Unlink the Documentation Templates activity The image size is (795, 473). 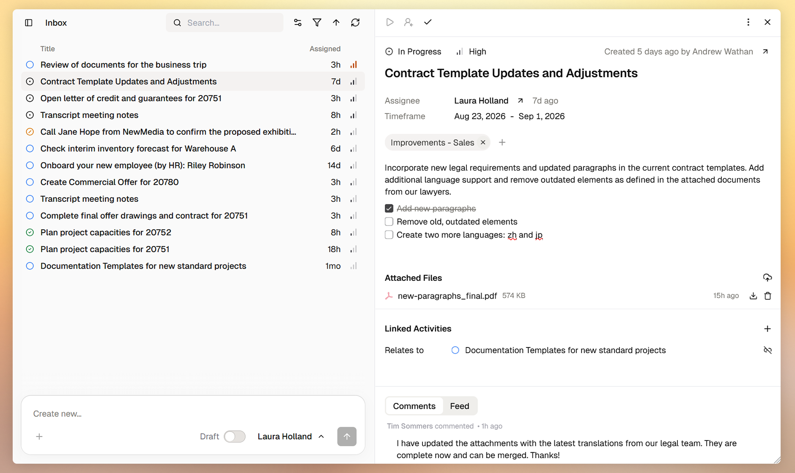768,351
